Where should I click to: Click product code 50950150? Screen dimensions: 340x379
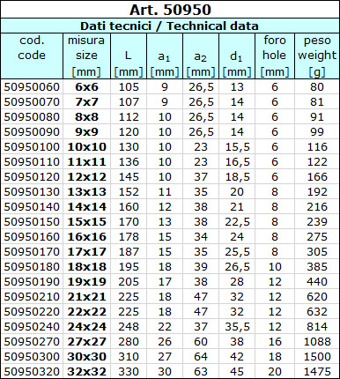click(x=32, y=222)
